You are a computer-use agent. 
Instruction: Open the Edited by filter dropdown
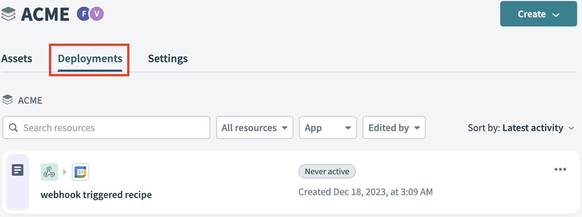coord(394,128)
